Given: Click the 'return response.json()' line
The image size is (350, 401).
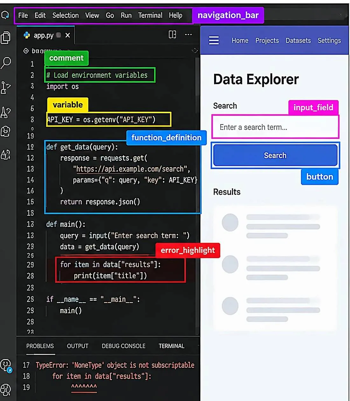Looking at the screenshot, I should 100,202.
